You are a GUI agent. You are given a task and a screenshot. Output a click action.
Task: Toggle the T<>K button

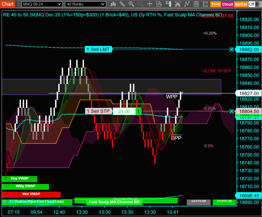(215, 4)
